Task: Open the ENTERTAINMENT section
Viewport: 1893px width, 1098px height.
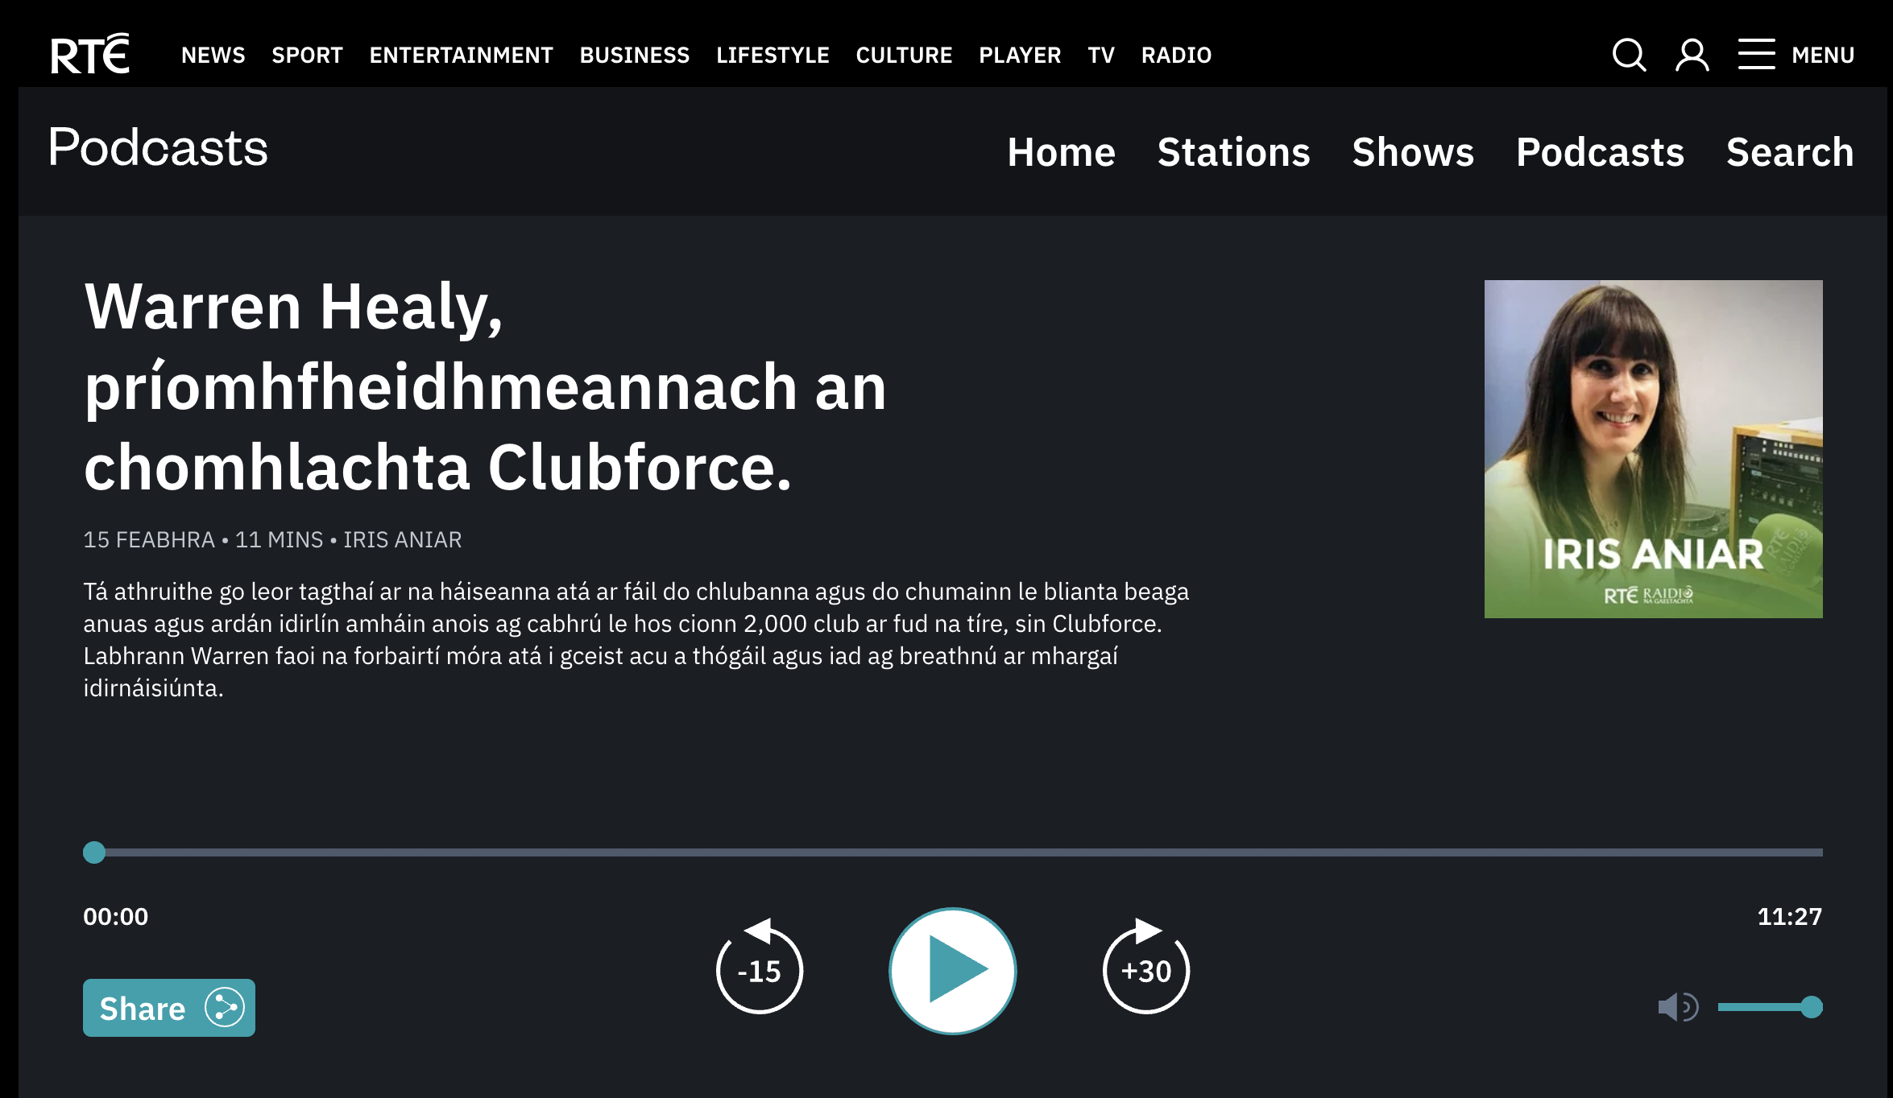Action: (461, 55)
